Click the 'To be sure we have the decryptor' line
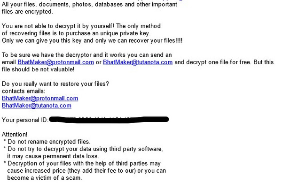 point(86,55)
